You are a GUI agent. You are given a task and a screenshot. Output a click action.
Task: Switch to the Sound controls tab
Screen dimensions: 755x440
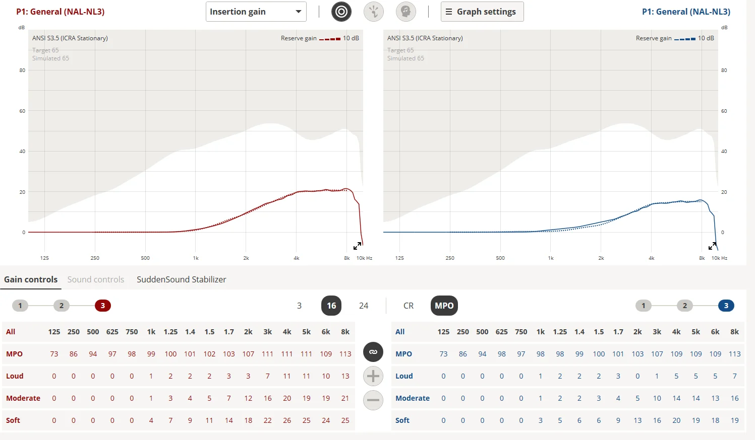coord(96,279)
